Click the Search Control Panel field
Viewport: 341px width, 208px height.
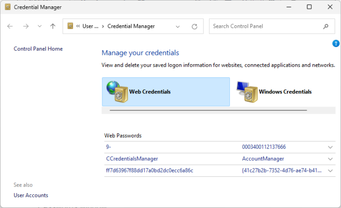(x=265, y=26)
